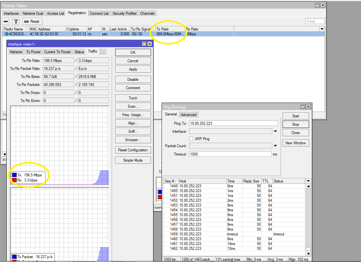Viewport: 361px width, 262px height.
Task: Click the Ping To address field
Action: (233, 123)
